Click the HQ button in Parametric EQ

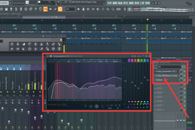97,106
